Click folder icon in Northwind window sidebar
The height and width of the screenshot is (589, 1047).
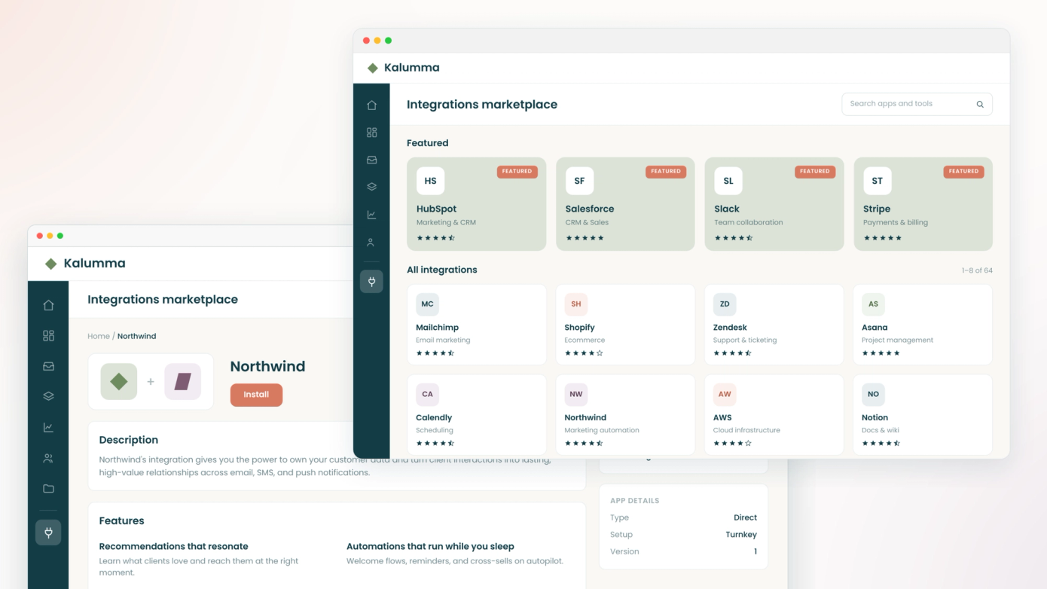click(48, 488)
